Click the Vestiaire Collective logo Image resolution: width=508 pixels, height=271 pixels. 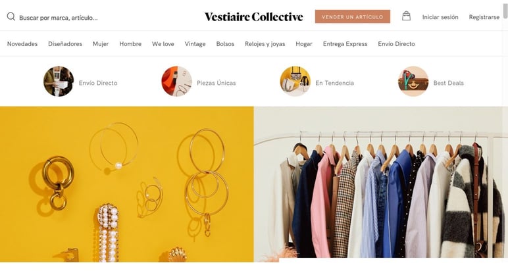point(254,17)
